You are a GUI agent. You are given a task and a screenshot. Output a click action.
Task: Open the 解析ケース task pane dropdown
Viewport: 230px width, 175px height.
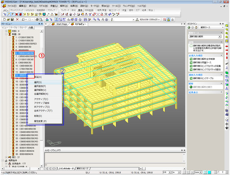(x=223, y=27)
